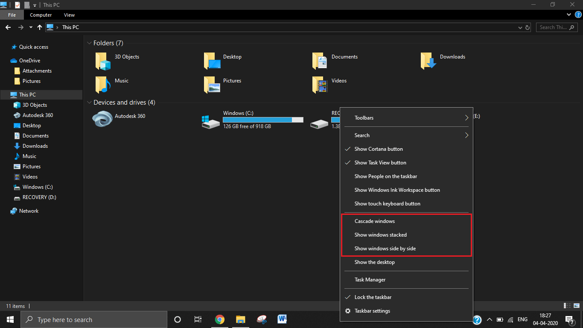Image resolution: width=583 pixels, height=328 pixels.
Task: Launch Task Manager from the menu
Action: click(x=370, y=280)
